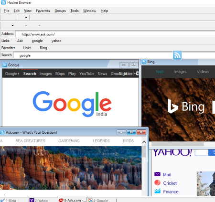Open the Edit menu
The image size is (215, 202).
tap(17, 11)
